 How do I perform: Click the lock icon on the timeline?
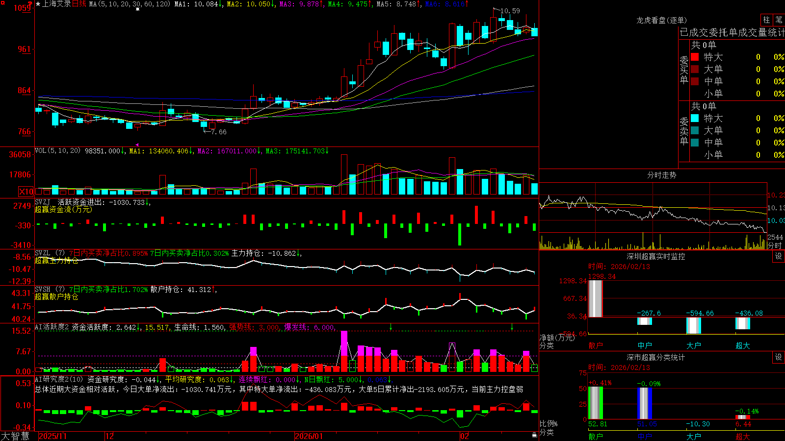[x=535, y=435]
